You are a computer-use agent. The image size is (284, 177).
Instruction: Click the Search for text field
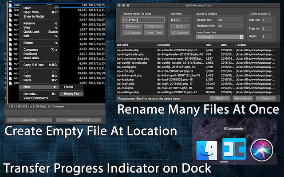(x=230, y=20)
